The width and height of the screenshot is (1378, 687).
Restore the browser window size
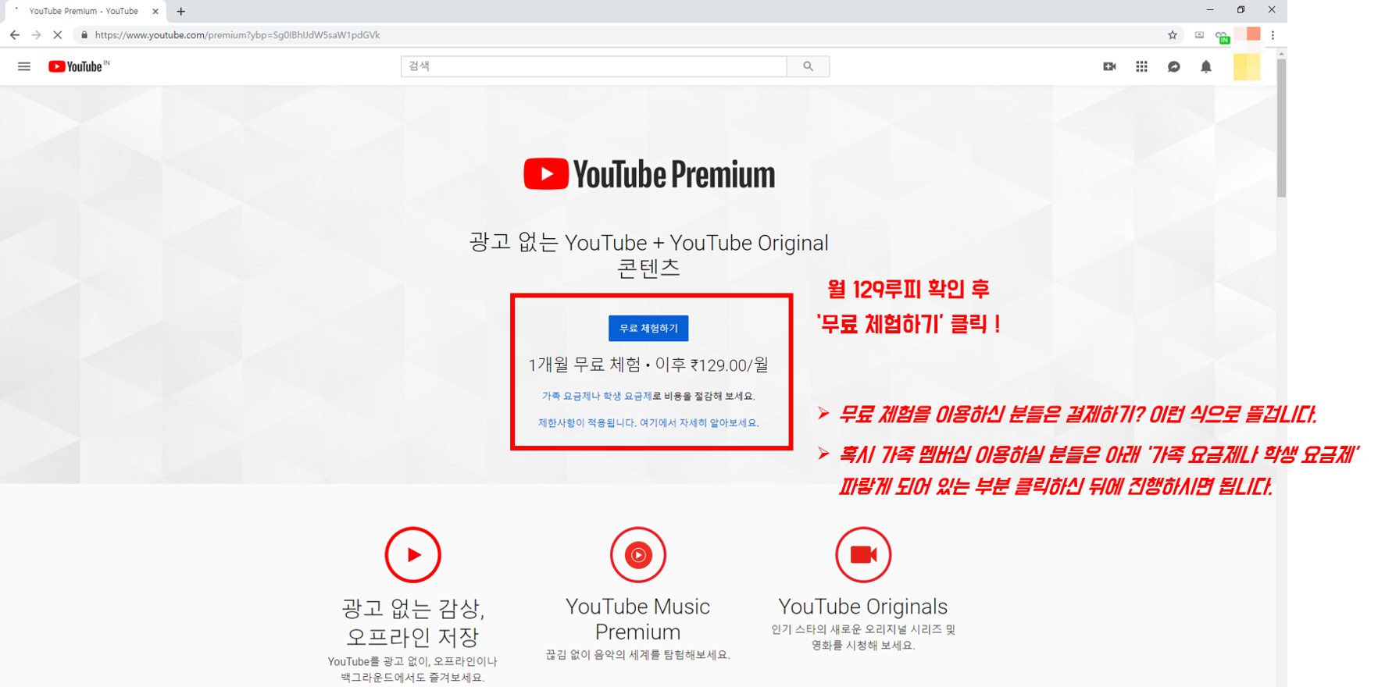point(1241,9)
